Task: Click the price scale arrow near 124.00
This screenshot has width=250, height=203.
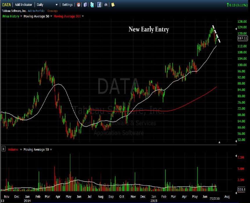Action: click(x=236, y=29)
